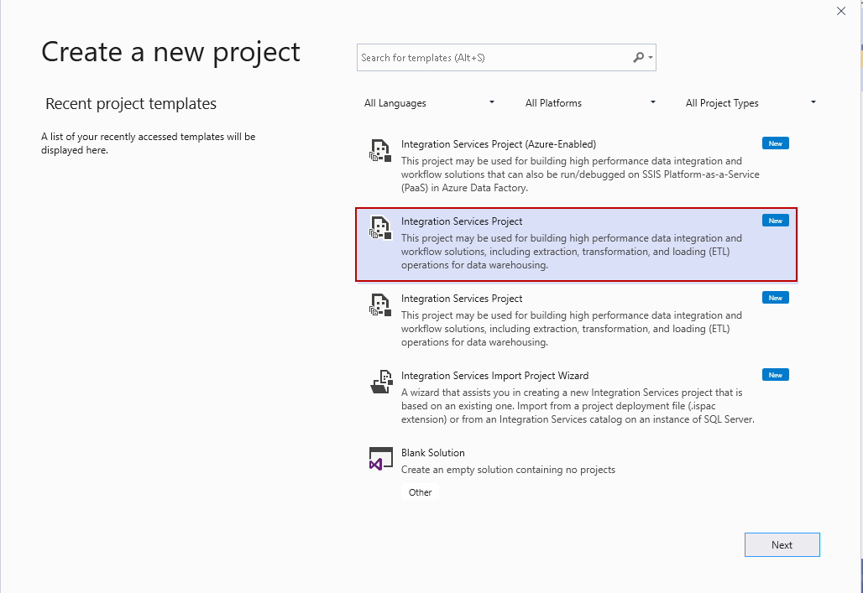Click the New badge on Azure-Enabled template
The width and height of the screenshot is (863, 593).
click(775, 143)
